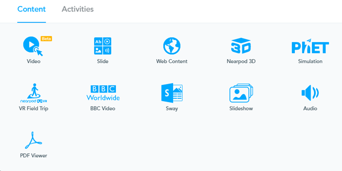Click the "Audio" label
This screenshot has width=342, height=171.
point(310,108)
